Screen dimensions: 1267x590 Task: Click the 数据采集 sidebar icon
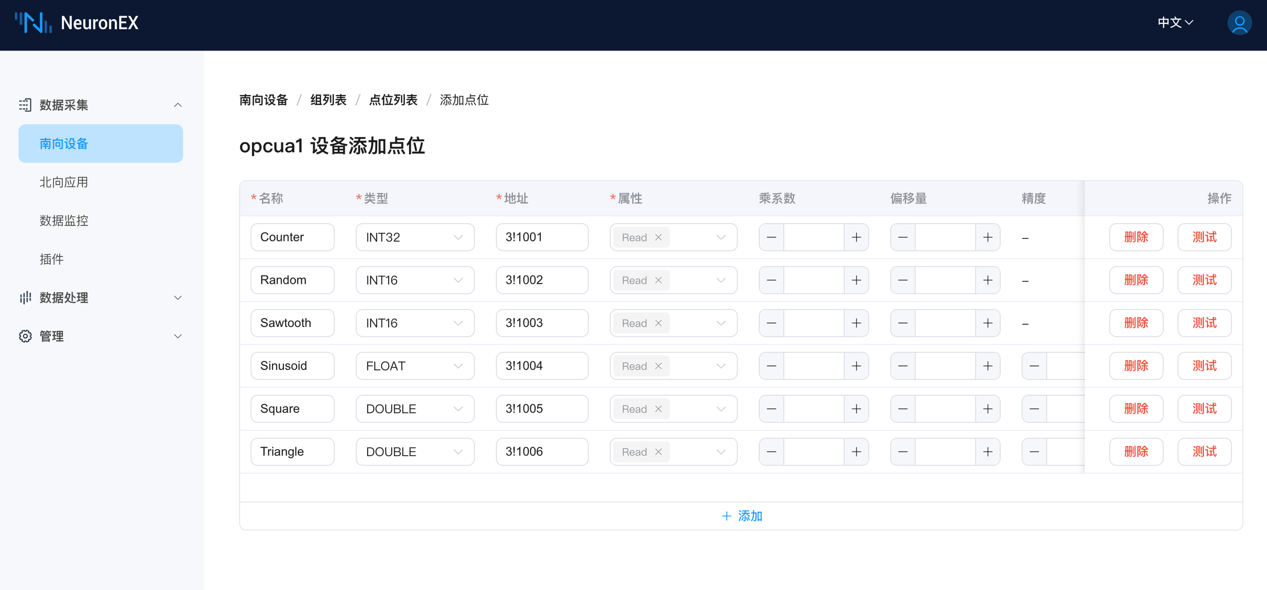point(25,104)
